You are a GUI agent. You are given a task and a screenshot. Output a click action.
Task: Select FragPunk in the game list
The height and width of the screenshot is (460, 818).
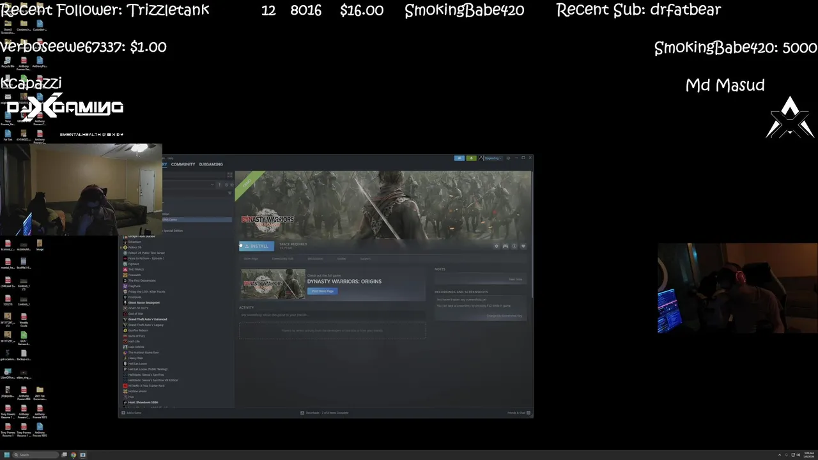coord(134,286)
